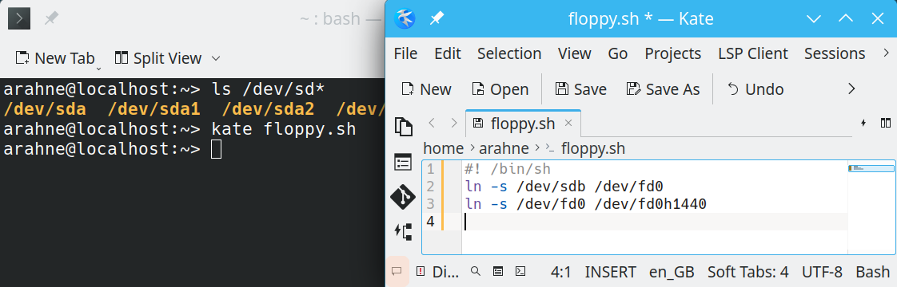Show the Filesystem Browser list icon
Screen dimensions: 897x287
pyautogui.click(x=403, y=162)
